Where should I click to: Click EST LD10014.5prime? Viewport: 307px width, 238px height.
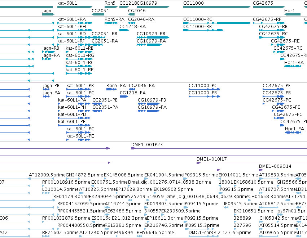[x=61, y=189]
